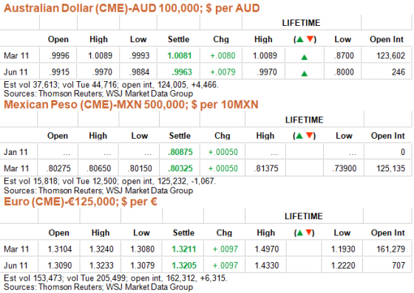Image resolution: width=414 pixels, height=293 pixels.
Task: Select the green settle value 1.0081
Action: tap(180, 56)
